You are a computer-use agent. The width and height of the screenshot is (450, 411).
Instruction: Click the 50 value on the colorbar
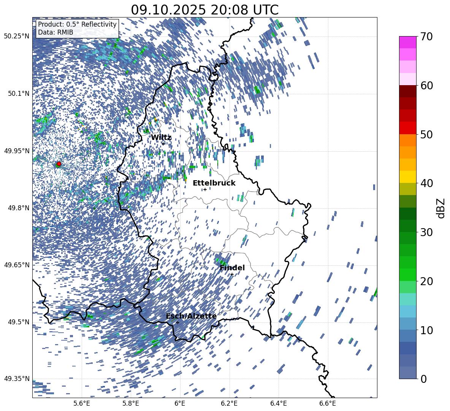(426, 134)
